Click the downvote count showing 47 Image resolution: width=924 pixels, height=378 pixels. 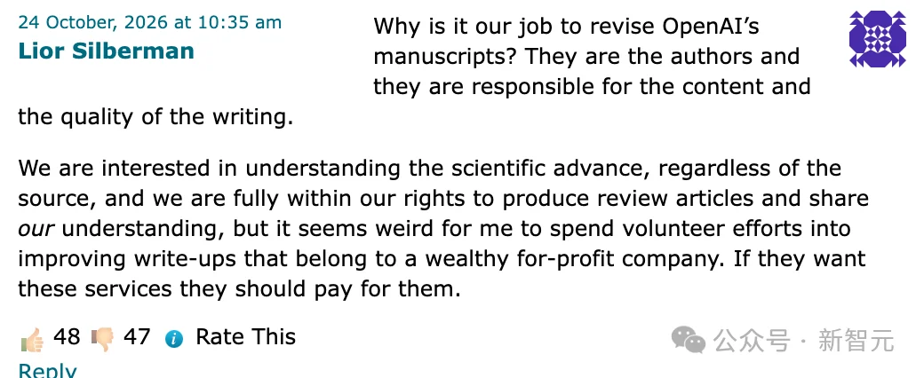tap(137, 337)
